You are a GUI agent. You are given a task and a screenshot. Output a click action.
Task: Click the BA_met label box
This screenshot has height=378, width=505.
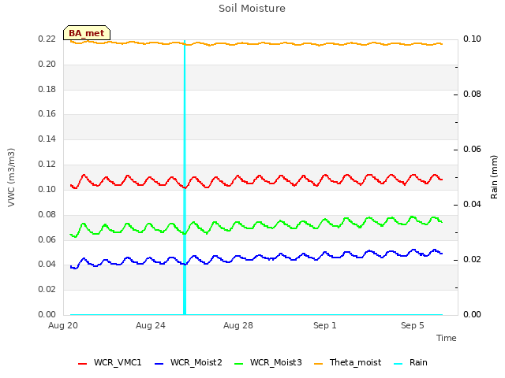(x=87, y=33)
